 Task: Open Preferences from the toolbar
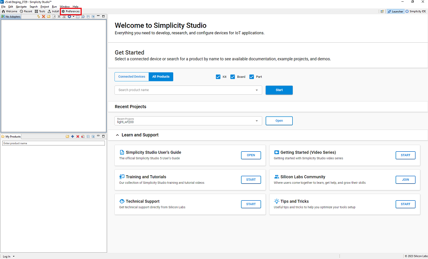[71, 12]
